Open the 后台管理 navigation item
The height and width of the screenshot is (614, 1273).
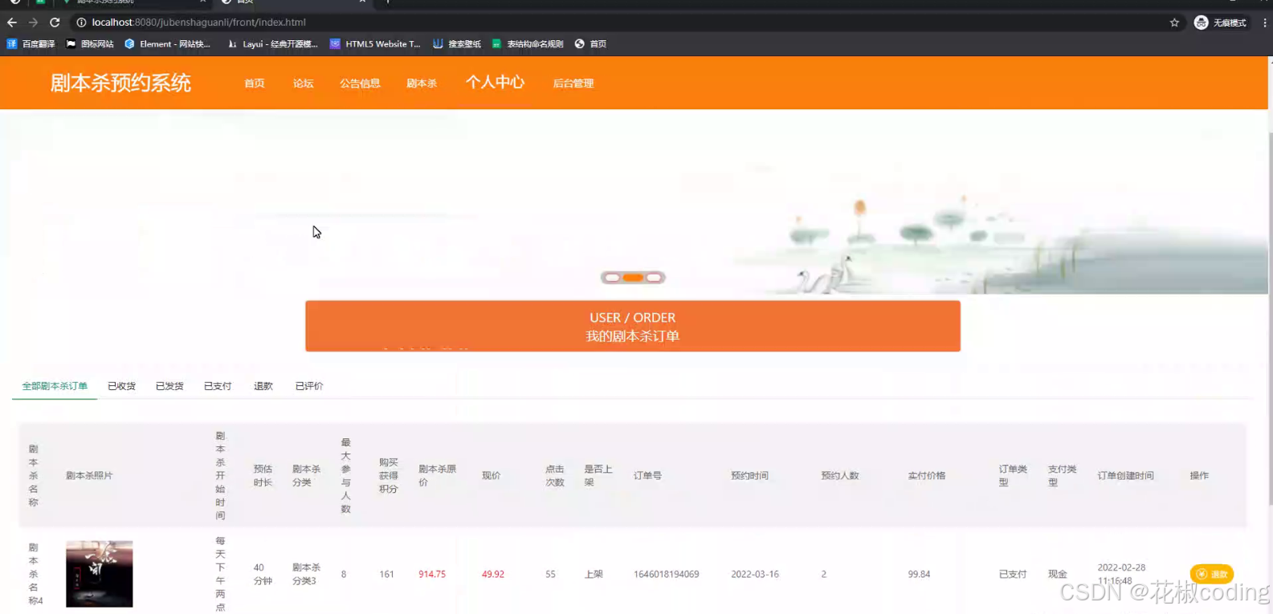[x=573, y=83]
